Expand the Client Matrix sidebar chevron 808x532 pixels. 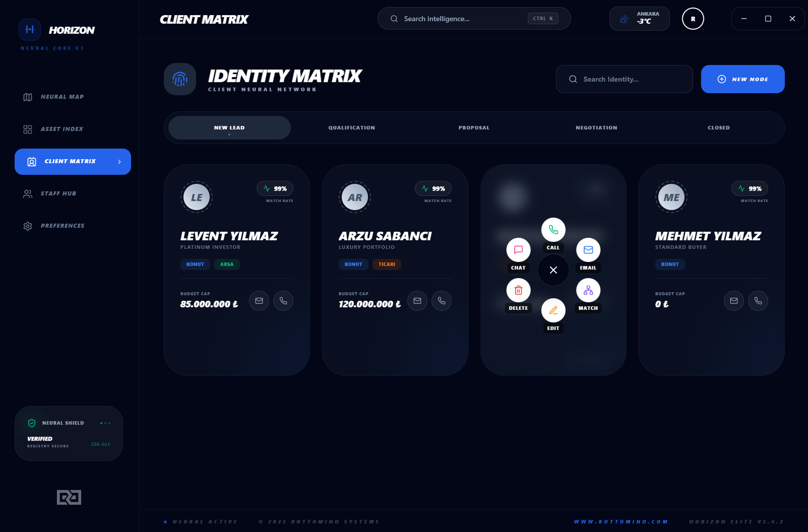[119, 162]
